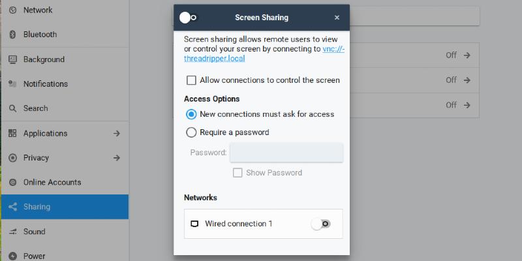This screenshot has width=522, height=261.
Task: Enable Allow connections to control the screen
Action: coord(191,80)
